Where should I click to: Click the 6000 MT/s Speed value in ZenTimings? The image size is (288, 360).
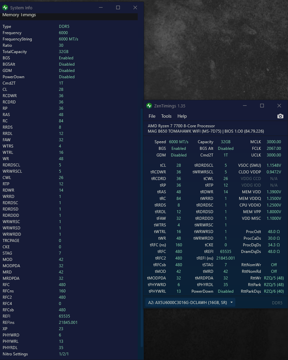[x=178, y=142]
